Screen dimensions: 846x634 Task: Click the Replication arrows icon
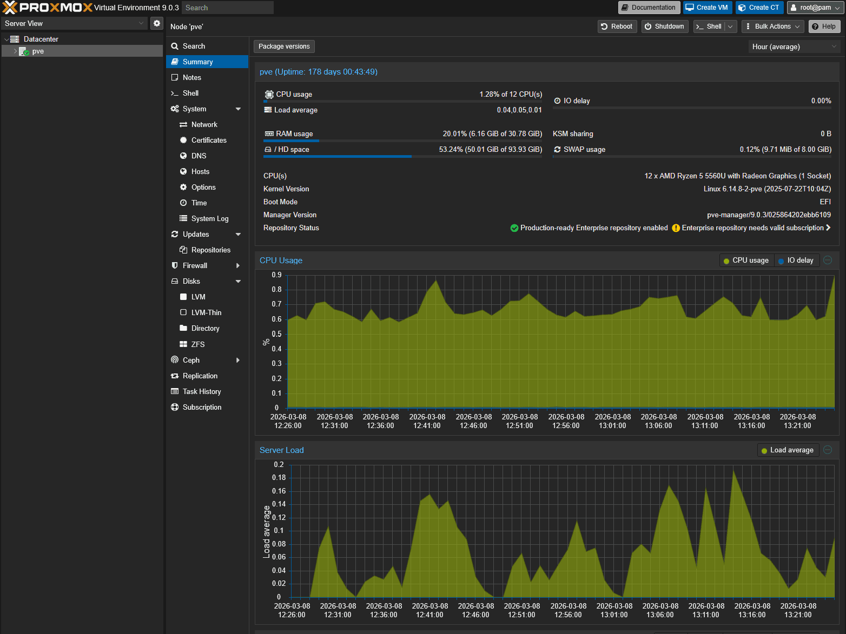tap(175, 376)
